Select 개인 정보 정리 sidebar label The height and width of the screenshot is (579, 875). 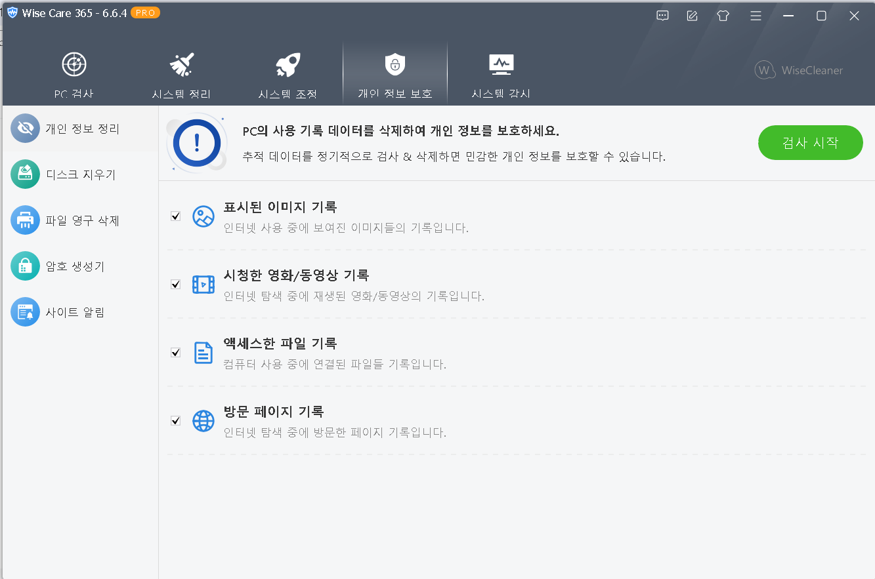click(83, 129)
